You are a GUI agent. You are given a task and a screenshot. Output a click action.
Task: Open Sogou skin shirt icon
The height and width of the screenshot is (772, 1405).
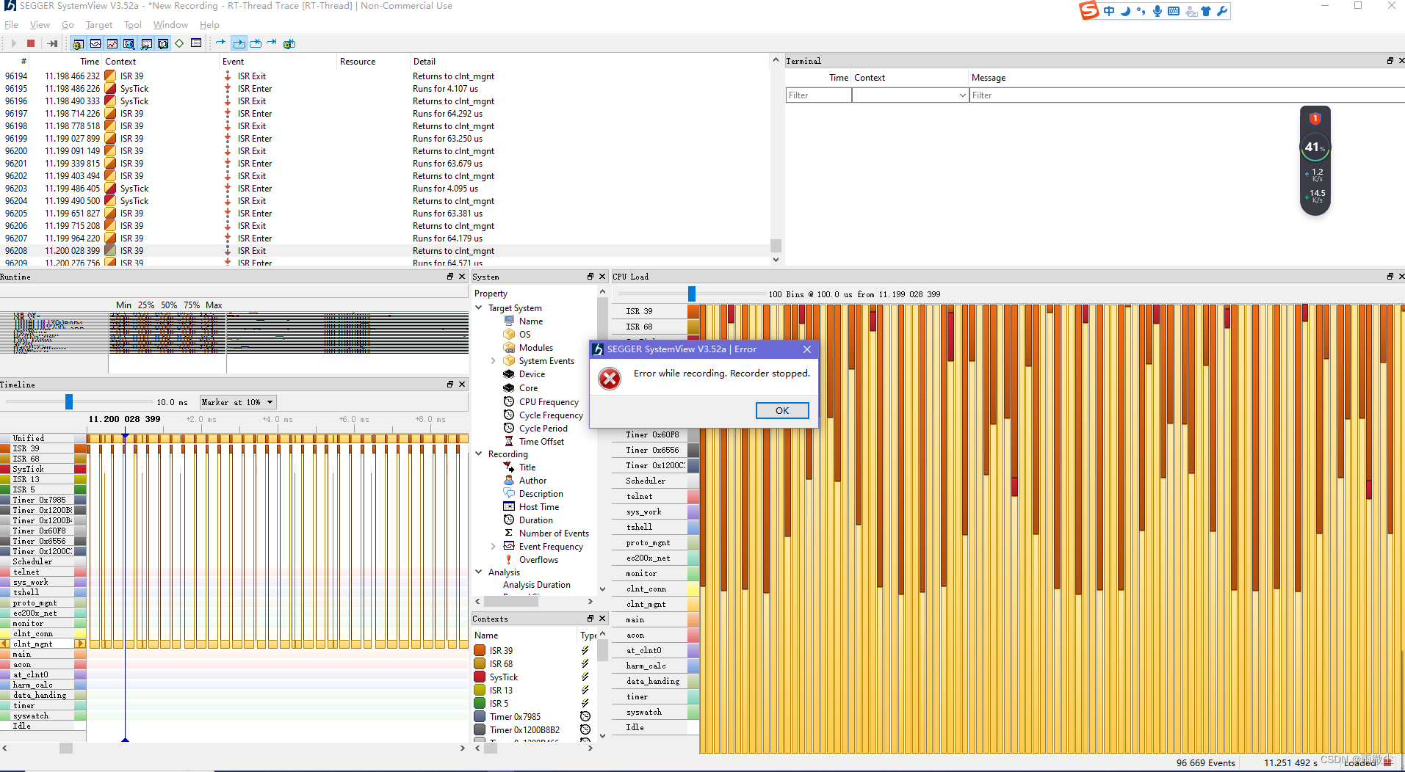pyautogui.click(x=1206, y=11)
